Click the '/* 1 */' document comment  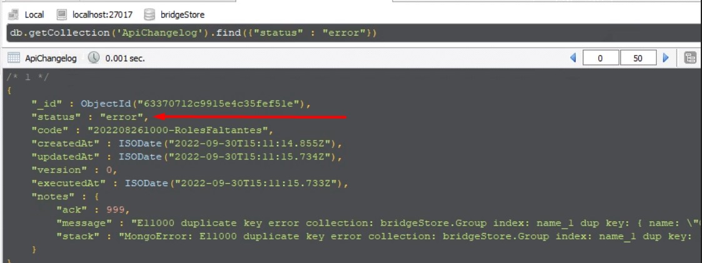[x=28, y=77]
